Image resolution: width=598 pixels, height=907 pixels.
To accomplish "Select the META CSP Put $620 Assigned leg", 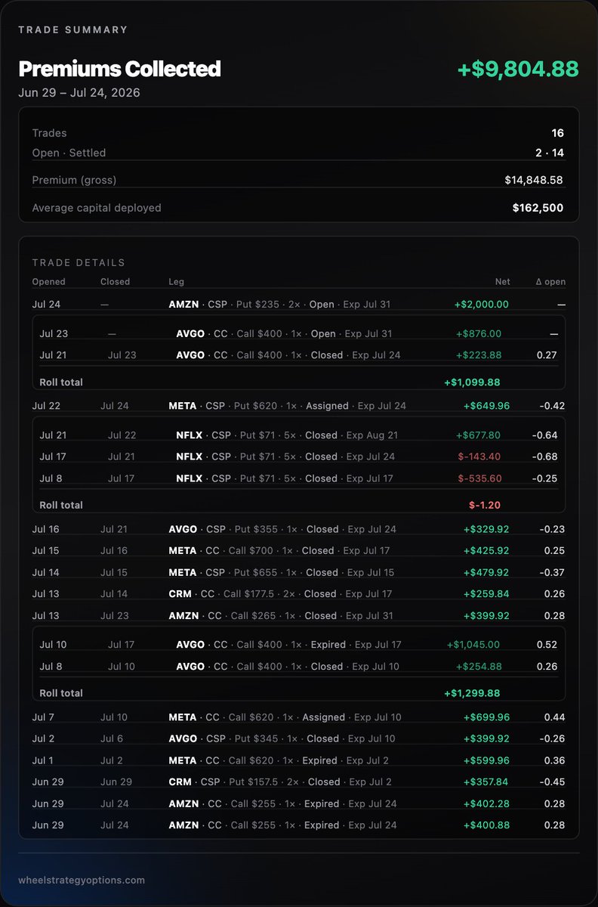I will coord(287,406).
